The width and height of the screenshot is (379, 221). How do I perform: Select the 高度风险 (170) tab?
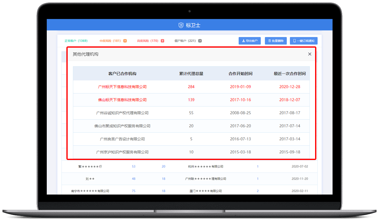pos(147,41)
